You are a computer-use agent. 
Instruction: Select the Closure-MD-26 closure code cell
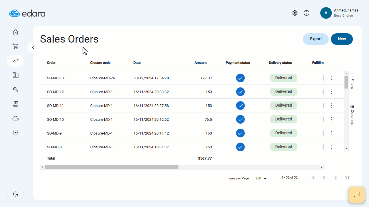click(x=103, y=78)
